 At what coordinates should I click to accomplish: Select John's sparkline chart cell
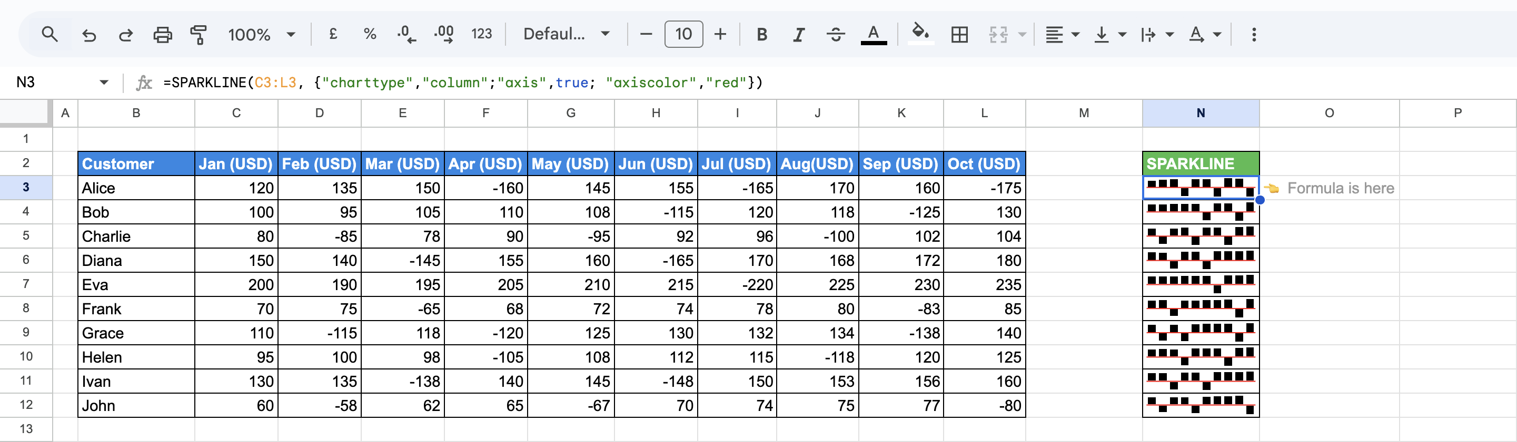(x=1200, y=406)
